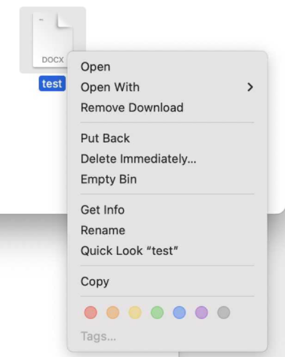Click the Open With chevron arrow
The image size is (285, 357).
[250, 87]
